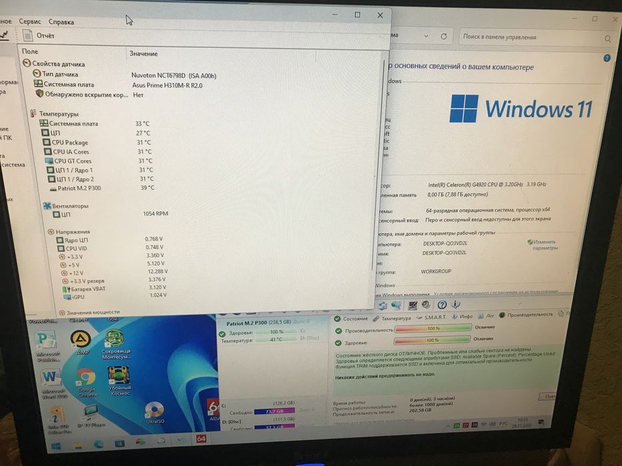This screenshot has width=622, height=466.
Task: Switch to the Инфо tab
Action: coord(463,316)
